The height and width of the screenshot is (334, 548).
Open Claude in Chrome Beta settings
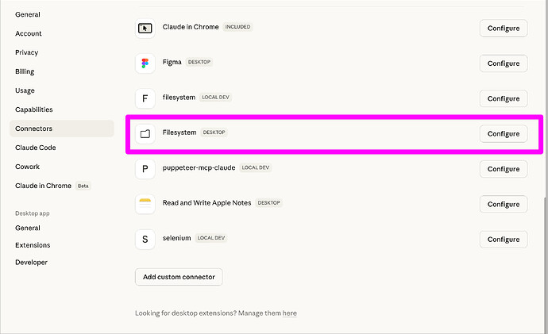52,186
